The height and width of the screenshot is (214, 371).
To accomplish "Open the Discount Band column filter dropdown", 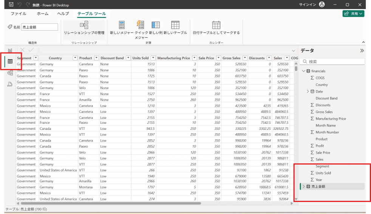I will tap(128, 58).
